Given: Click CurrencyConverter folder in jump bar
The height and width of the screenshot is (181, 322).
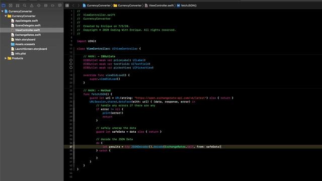Looking at the screenshot, I should [x=127, y=6].
